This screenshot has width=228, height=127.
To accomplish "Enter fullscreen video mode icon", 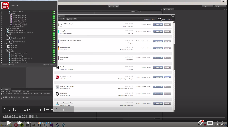I will [219, 123].
